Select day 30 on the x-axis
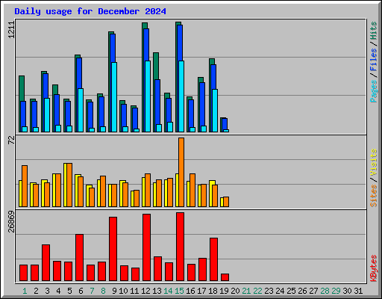Image resolution: width=382 pixels, height=299 pixels. pos(347,291)
